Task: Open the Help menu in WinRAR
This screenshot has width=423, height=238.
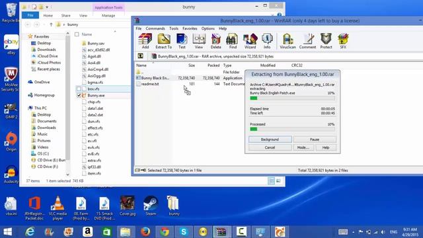Action: pos(223,28)
